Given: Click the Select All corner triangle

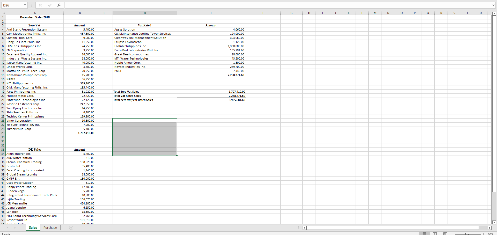Looking at the screenshot, I should [x=4, y=13].
